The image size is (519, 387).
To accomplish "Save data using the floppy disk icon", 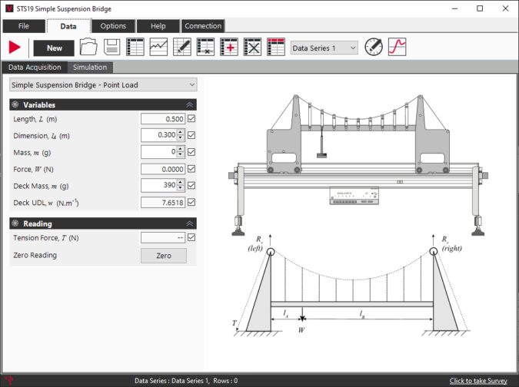I will coord(111,47).
